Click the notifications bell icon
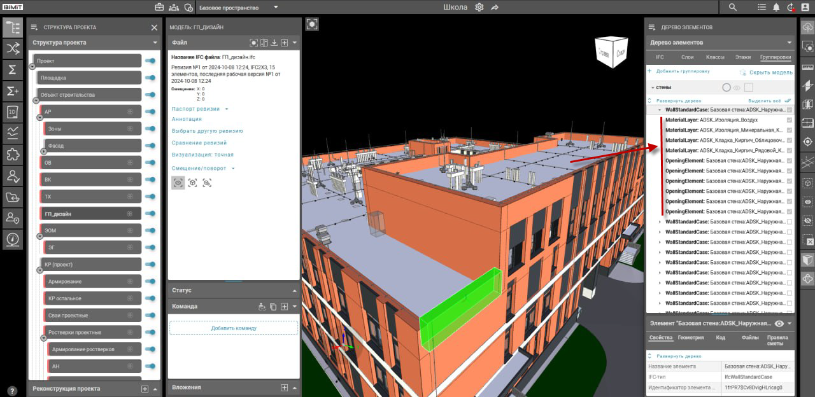Viewport: 815px width, 397px height. click(x=776, y=7)
